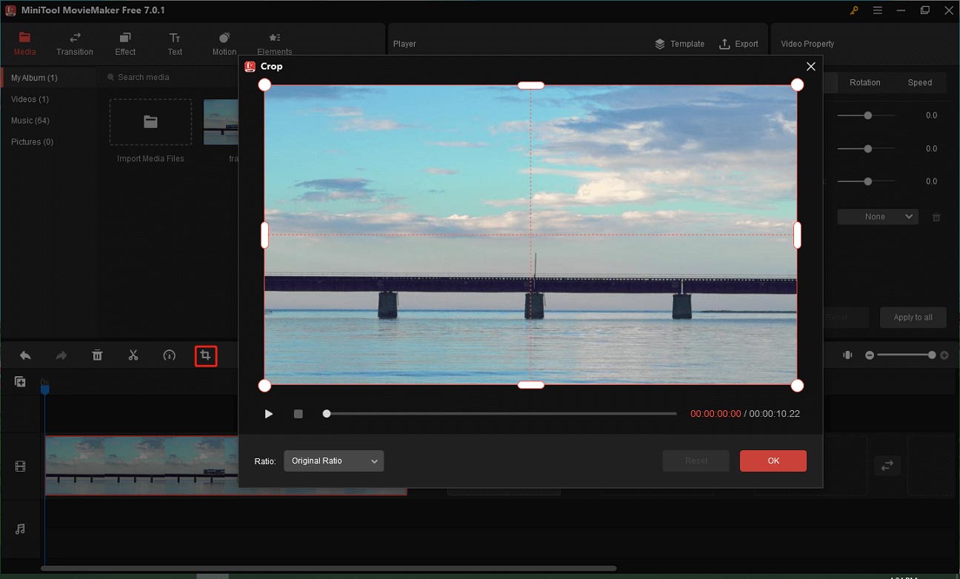Delete the selected clip with the trash icon
960x579 pixels.
click(x=97, y=355)
